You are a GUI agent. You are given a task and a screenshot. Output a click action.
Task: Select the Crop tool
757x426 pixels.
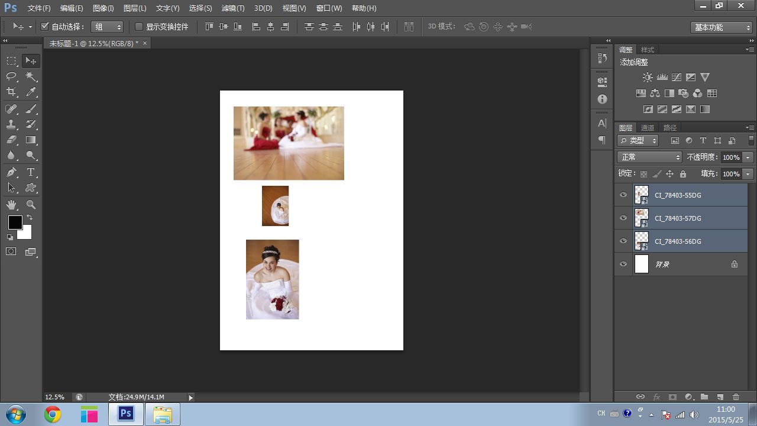point(11,92)
